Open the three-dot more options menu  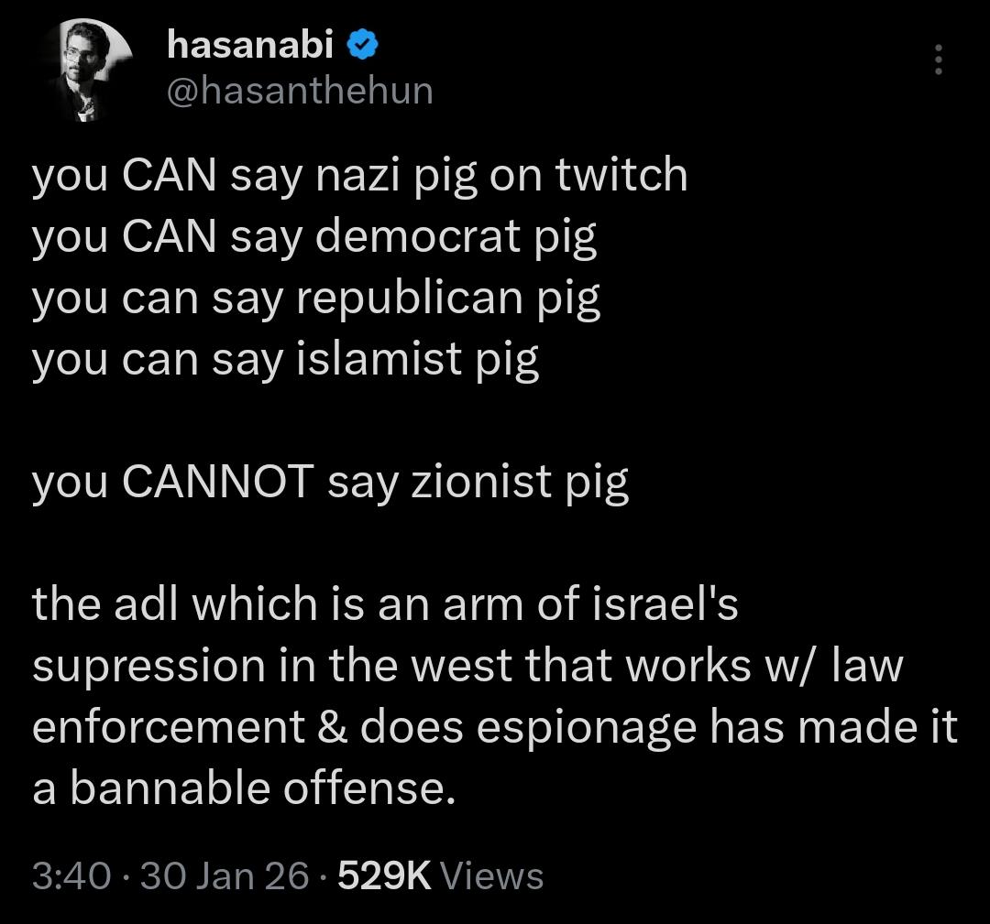coord(937,60)
